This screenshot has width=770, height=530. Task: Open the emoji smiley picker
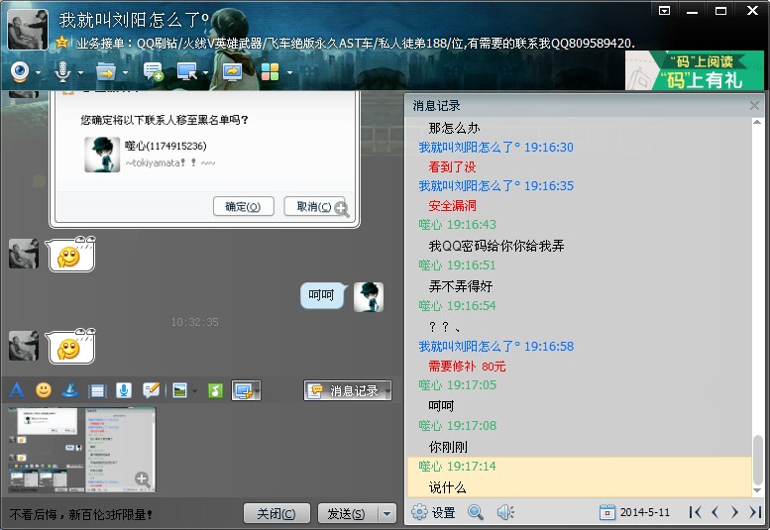coord(44,390)
